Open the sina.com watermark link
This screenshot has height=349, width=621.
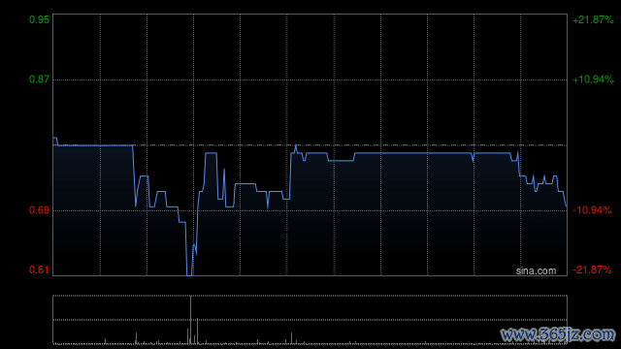click(536, 270)
